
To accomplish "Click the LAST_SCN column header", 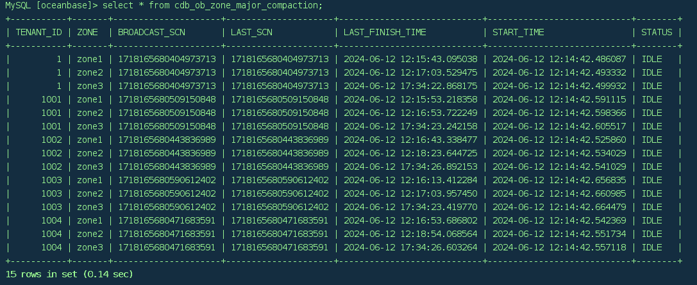I will 253,32.
